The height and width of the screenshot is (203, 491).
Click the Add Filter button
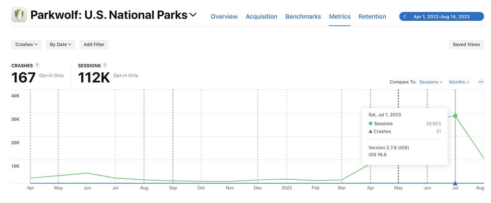point(94,44)
